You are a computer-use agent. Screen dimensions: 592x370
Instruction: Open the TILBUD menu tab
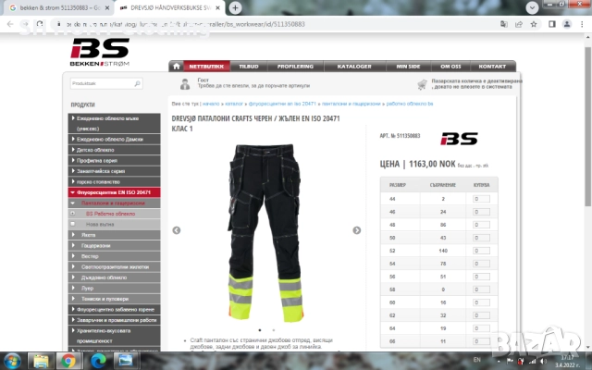point(249,67)
